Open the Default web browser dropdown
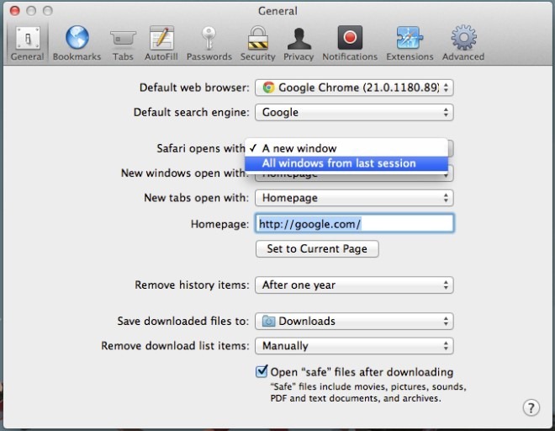This screenshot has width=555, height=431. click(354, 88)
